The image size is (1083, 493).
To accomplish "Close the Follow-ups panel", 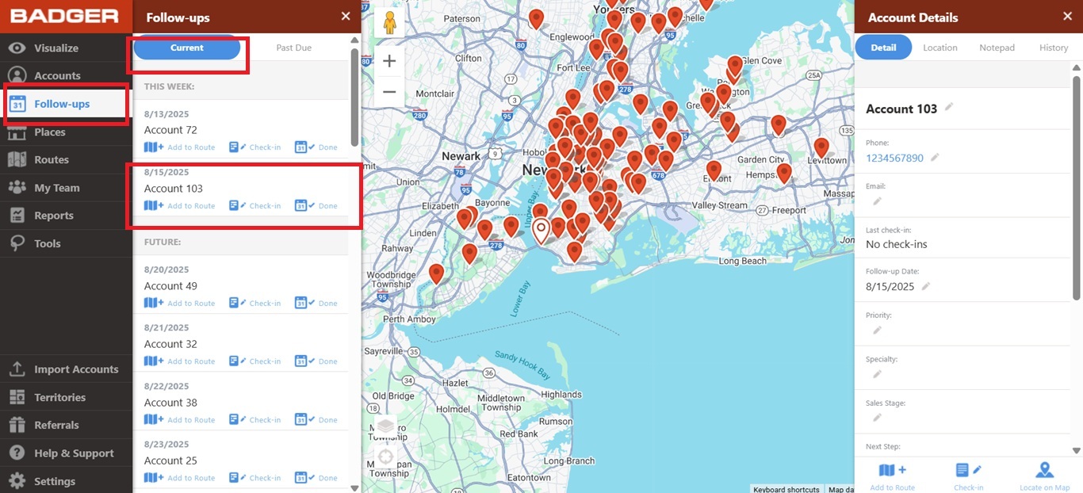I will (x=345, y=17).
